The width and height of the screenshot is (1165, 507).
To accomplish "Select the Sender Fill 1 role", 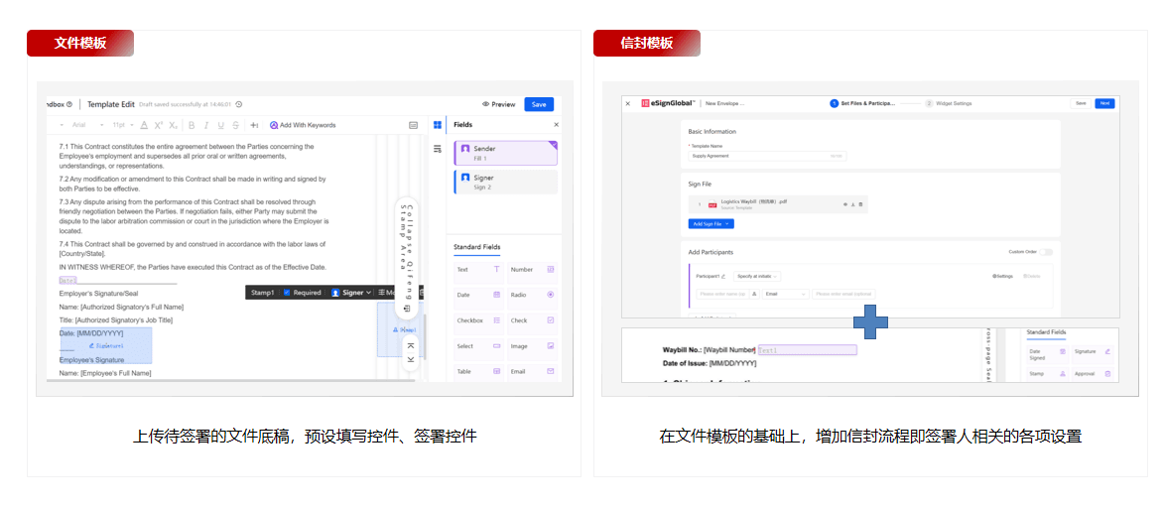I will point(505,153).
